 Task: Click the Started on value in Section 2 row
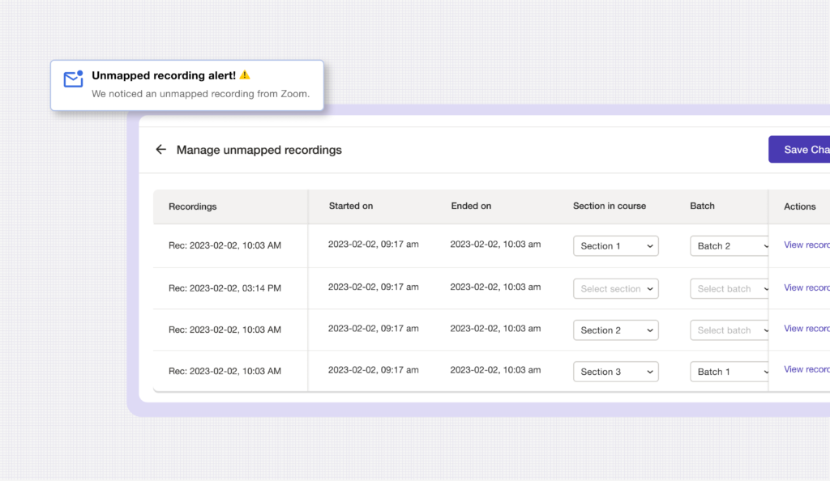373,328
